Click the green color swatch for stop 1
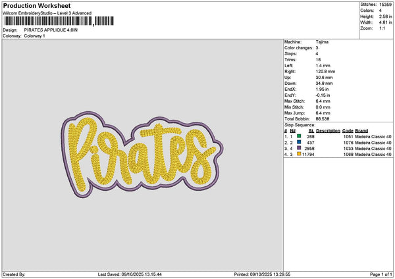Viewport: 395px width, 279px height. click(299, 136)
